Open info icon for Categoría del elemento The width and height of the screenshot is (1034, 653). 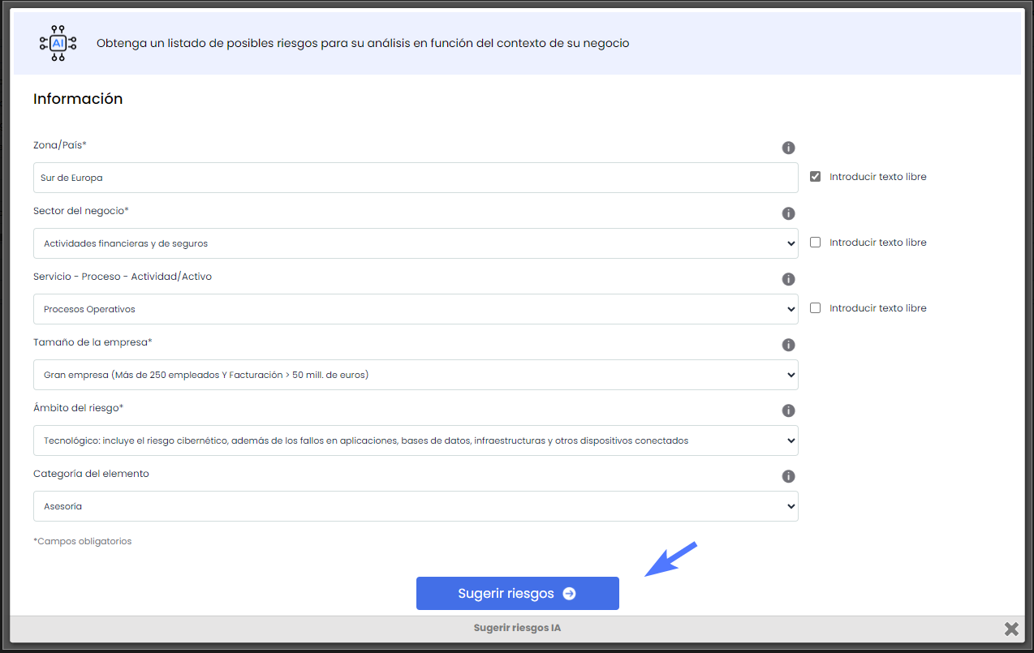[788, 476]
